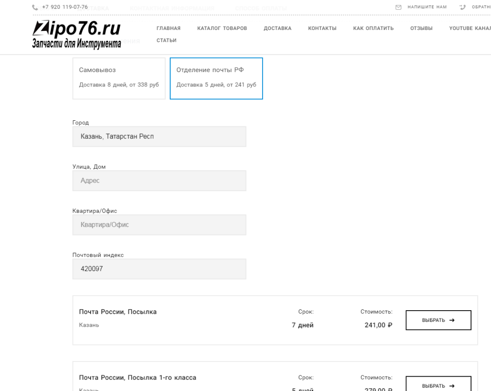Focus the Квартира/Офис input field
The image size is (491, 391).
click(x=159, y=225)
